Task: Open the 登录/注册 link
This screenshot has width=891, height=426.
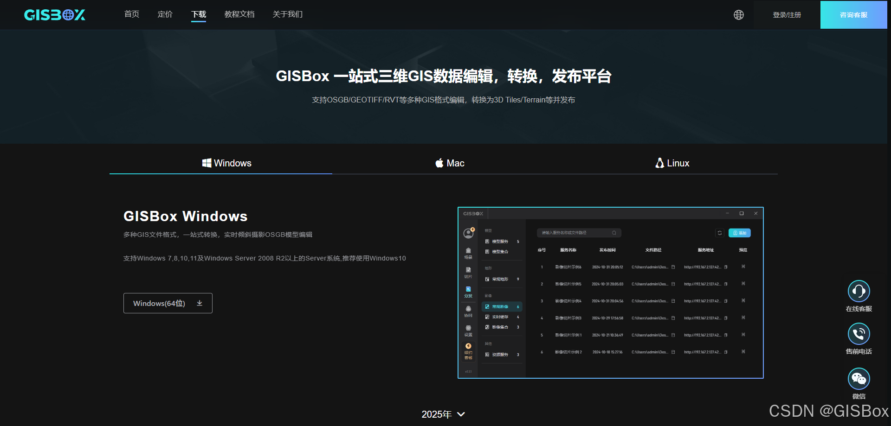Action: 787,15
